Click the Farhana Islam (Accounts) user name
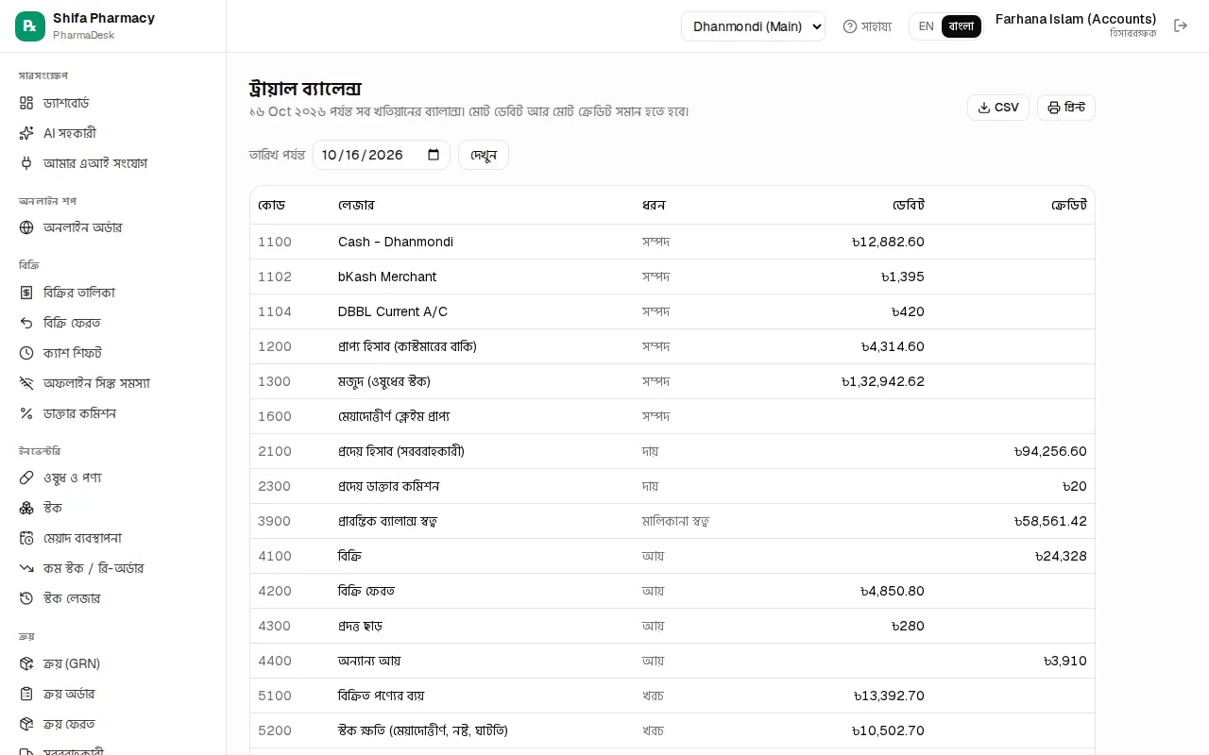The image size is (1209, 755). [x=1076, y=19]
